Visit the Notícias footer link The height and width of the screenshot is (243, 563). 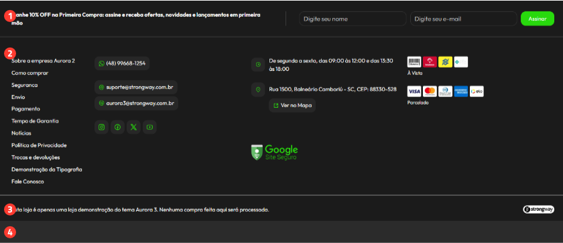pyautogui.click(x=21, y=133)
